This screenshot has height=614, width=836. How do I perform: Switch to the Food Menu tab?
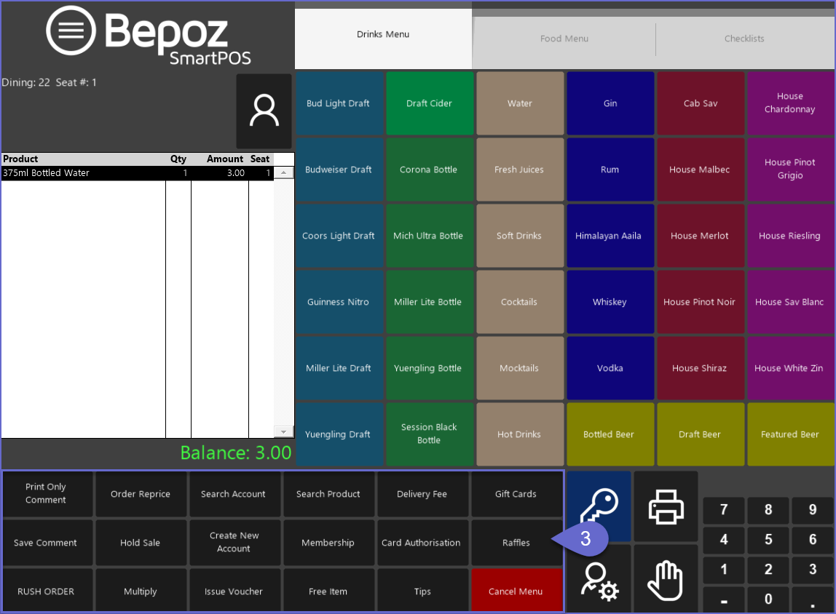[564, 39]
